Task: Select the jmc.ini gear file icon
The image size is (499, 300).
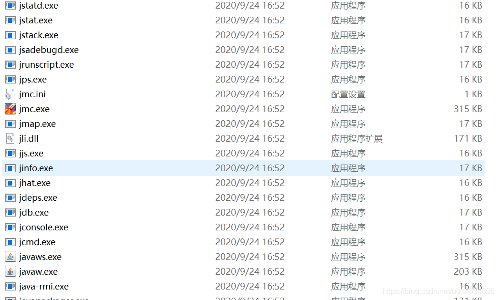Action: (x=10, y=94)
